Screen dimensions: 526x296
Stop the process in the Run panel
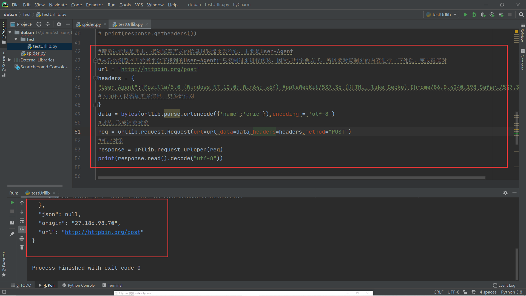pos(12,211)
